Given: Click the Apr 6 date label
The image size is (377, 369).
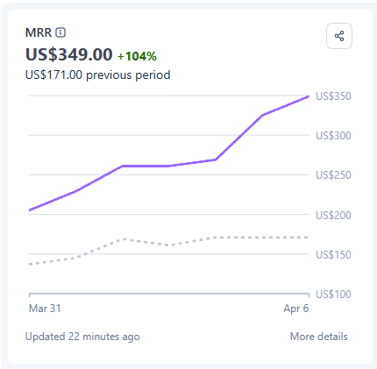Looking at the screenshot, I should (296, 309).
